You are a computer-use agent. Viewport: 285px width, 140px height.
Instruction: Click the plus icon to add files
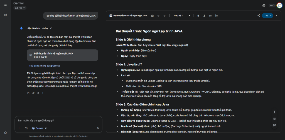click(19, 128)
